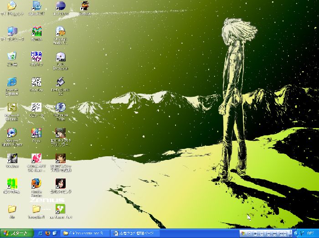
Task: Select the gray-haired character shortcut icon
Action: [x=61, y=133]
